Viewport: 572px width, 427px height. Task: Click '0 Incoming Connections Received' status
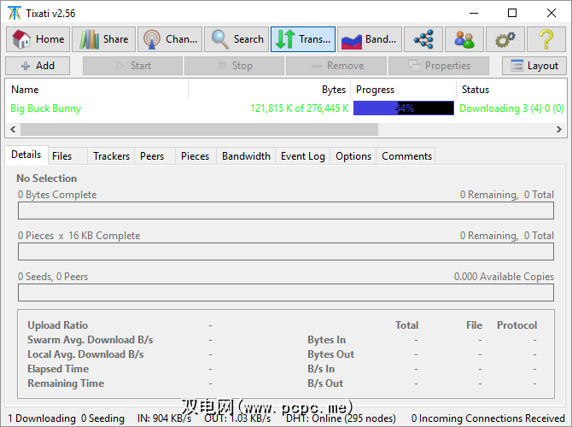point(488,418)
